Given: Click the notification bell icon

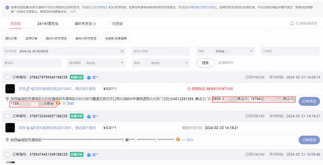Looking at the screenshot, I should [292, 24].
